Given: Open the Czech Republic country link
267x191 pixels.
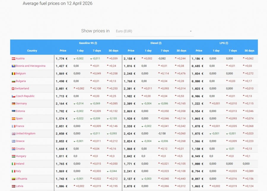Looking at the screenshot, I should [x=25, y=96].
